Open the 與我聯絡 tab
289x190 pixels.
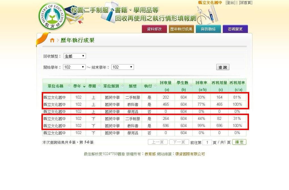pos(208,29)
